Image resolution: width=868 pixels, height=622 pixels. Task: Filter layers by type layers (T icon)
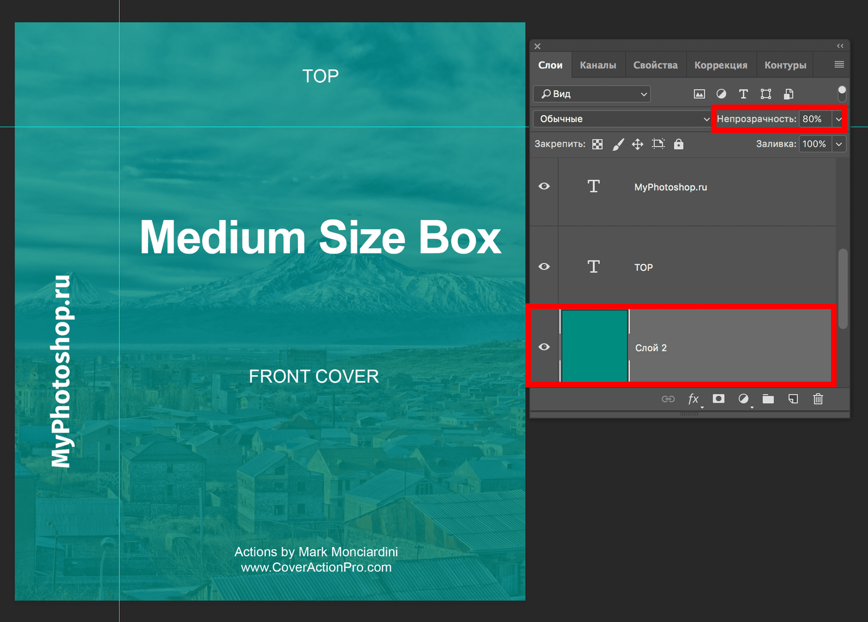point(743,94)
